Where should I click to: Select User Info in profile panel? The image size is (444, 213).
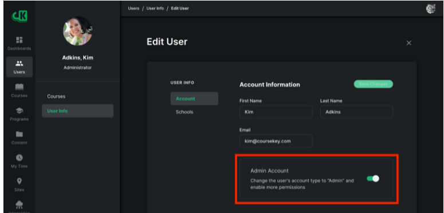click(77, 111)
